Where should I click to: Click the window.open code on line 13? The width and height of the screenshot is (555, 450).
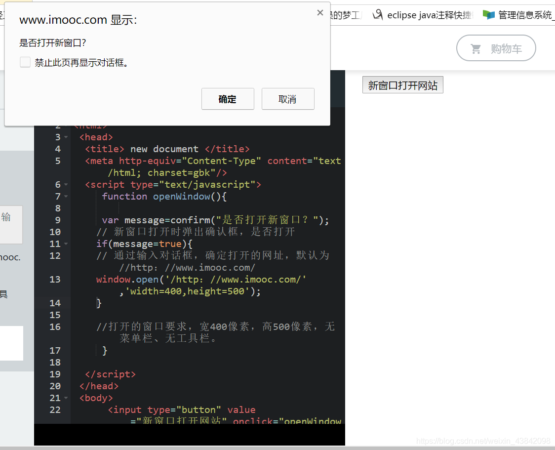(x=201, y=280)
